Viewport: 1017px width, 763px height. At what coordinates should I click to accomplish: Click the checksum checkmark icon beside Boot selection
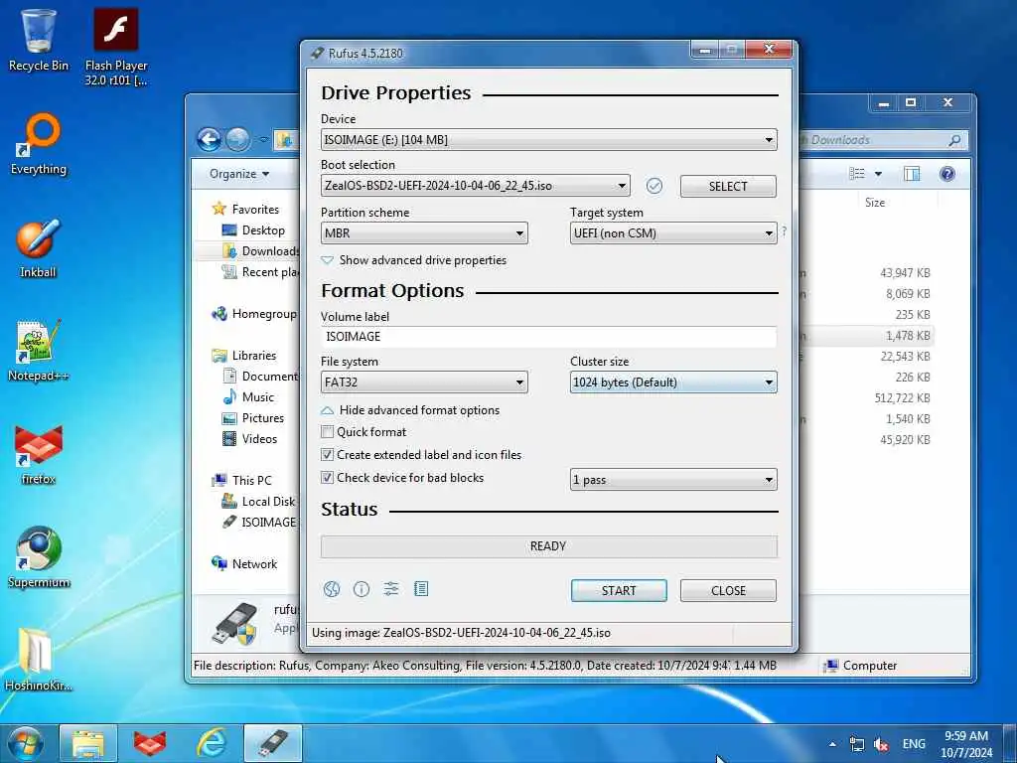point(654,186)
